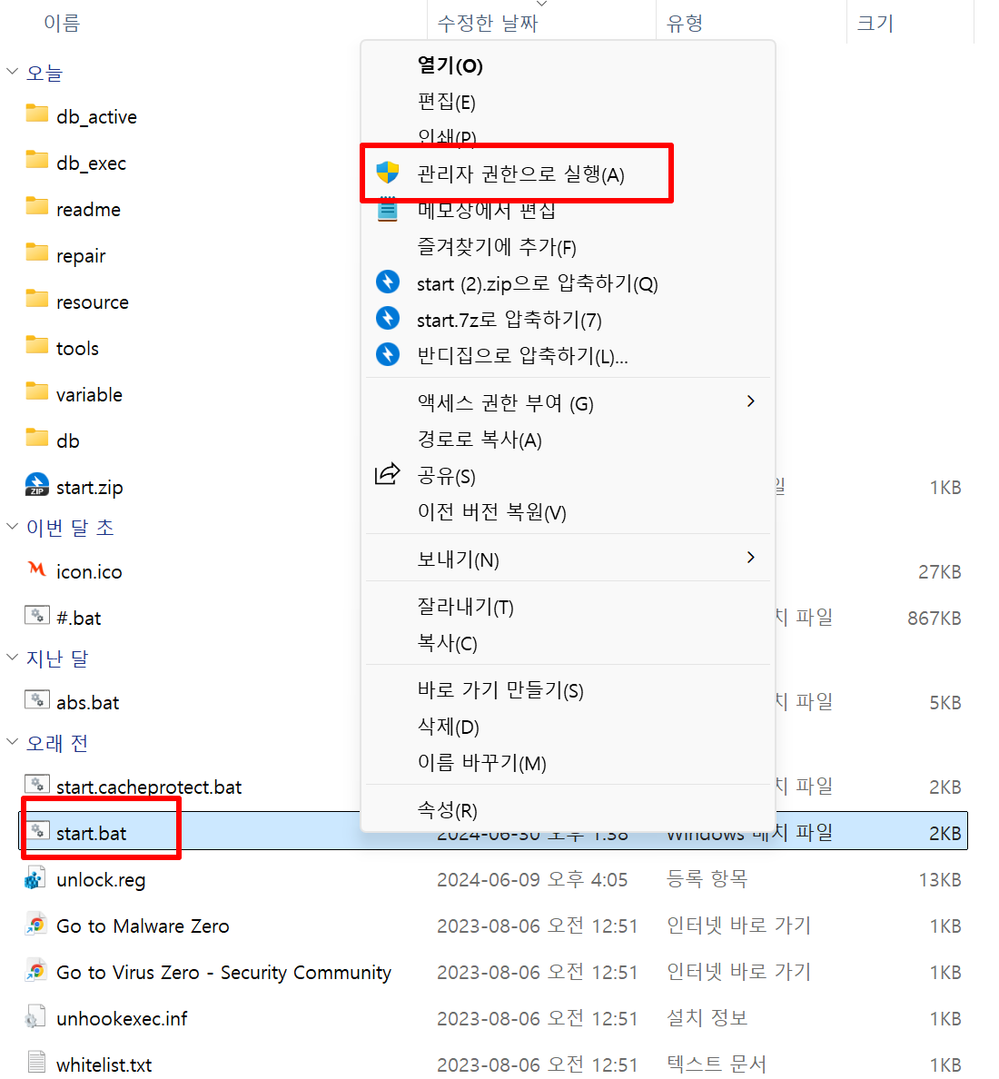The height and width of the screenshot is (1079, 999).
Task: Select the abs.bat file
Action: click(x=88, y=701)
